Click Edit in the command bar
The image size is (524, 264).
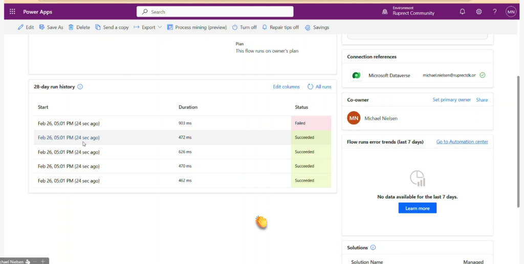click(x=26, y=28)
